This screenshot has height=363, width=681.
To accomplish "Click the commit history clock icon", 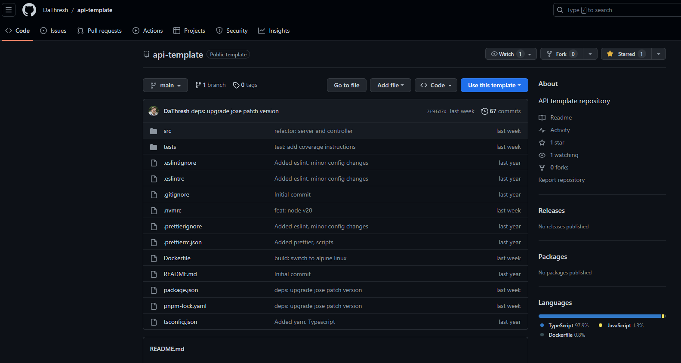I will click(x=484, y=111).
